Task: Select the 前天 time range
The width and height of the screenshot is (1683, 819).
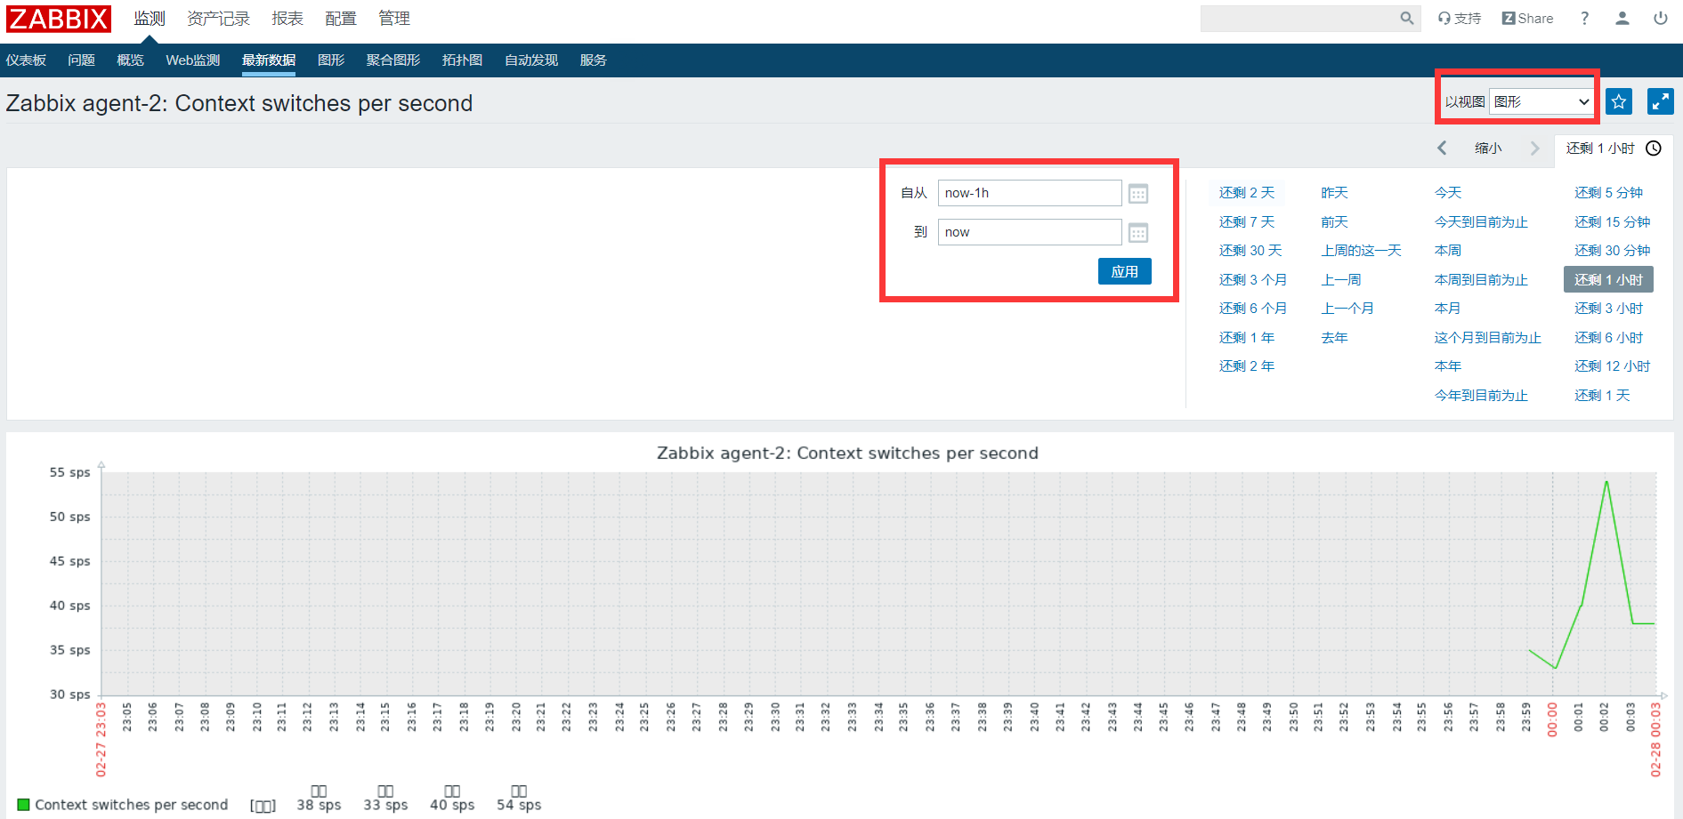Action: 1334,222
